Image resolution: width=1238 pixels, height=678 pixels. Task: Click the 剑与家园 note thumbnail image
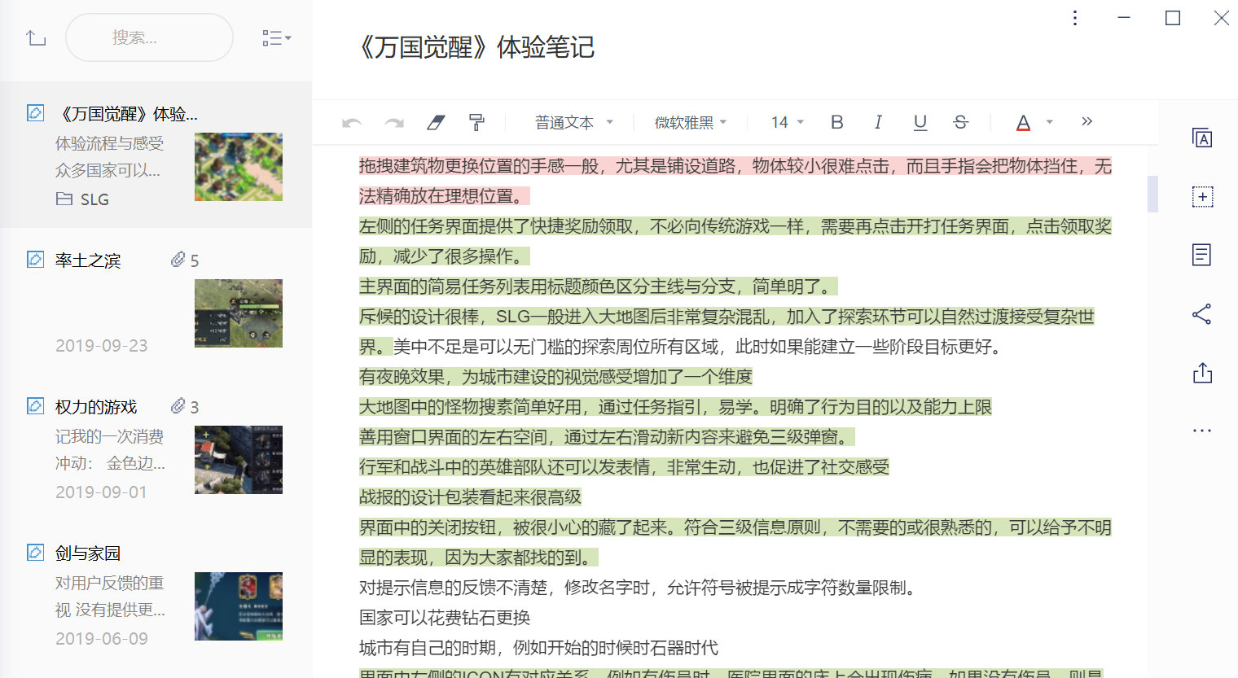click(x=239, y=606)
